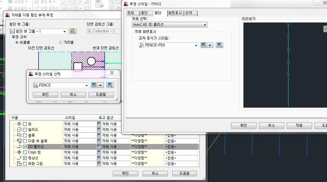Click 취소 in the multiple section view projection dialog

tap(155, 173)
